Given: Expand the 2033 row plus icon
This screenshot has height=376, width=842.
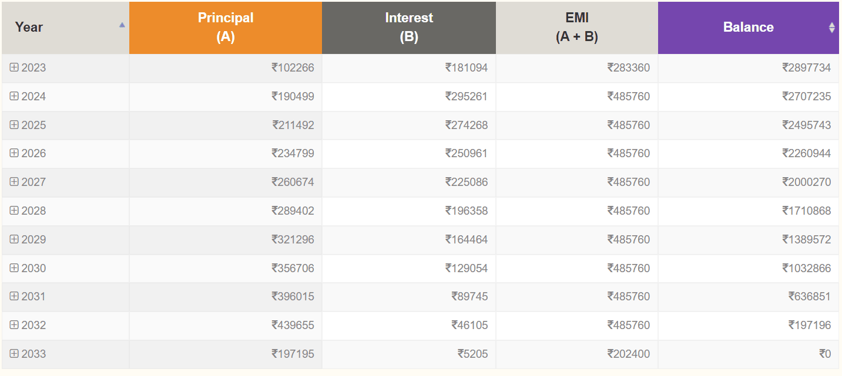Looking at the screenshot, I should point(14,354).
